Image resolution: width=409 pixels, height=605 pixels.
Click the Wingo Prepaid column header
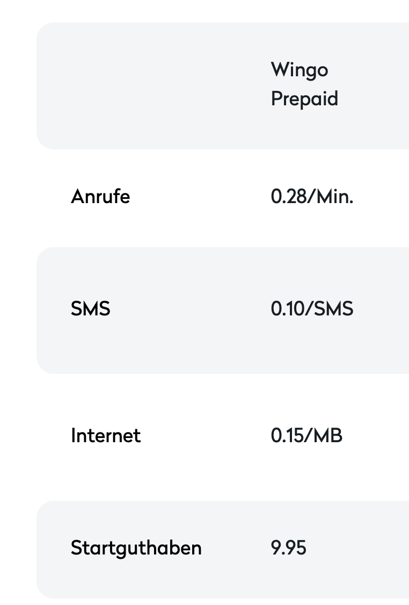tap(304, 84)
